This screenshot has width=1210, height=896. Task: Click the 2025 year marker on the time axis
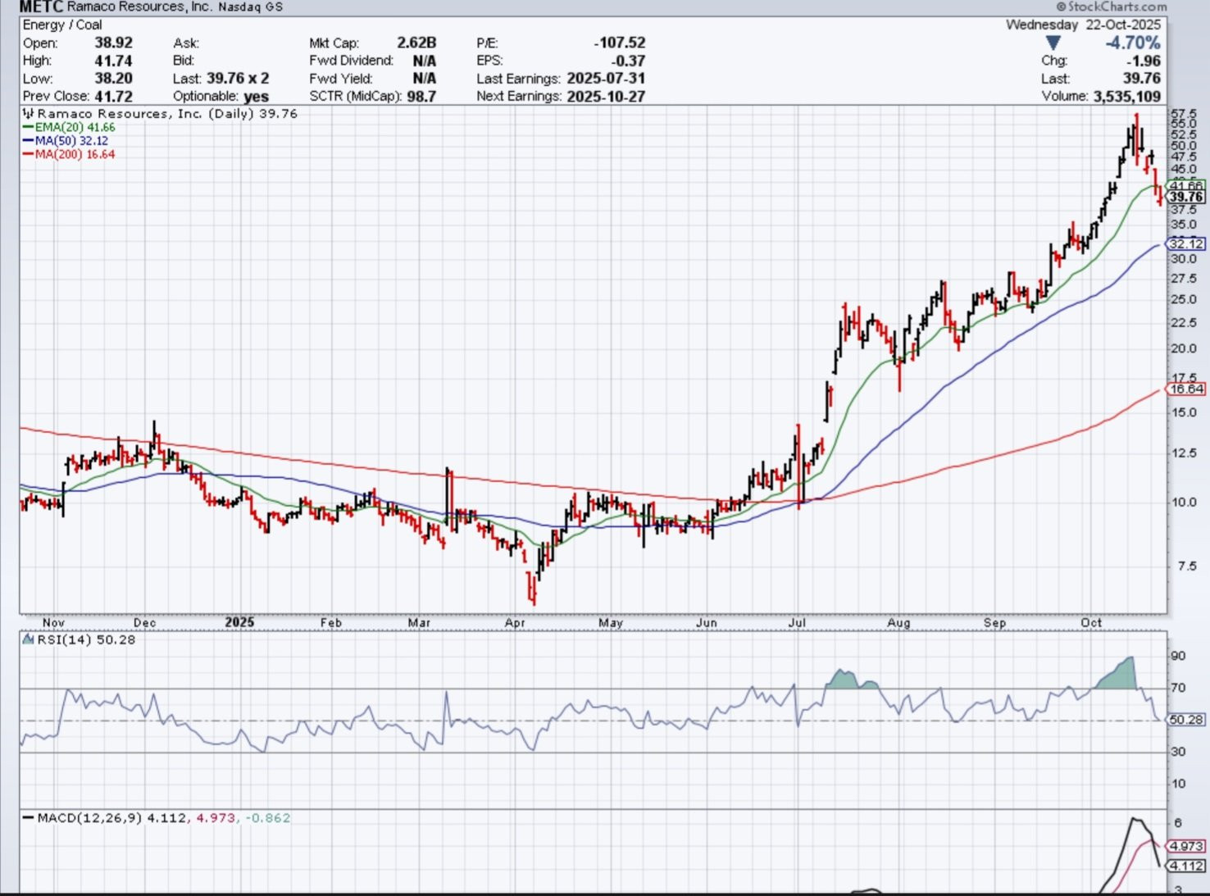[x=239, y=622]
